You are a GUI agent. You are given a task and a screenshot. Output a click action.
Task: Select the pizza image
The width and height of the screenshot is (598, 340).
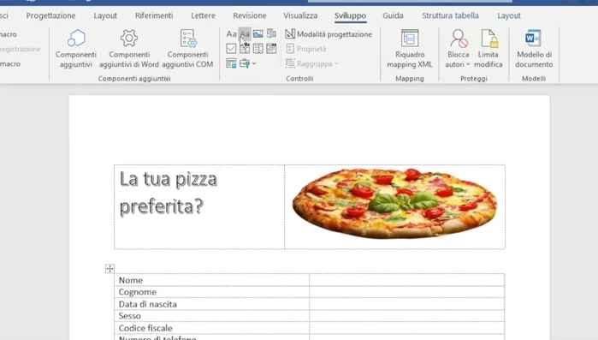(394, 203)
